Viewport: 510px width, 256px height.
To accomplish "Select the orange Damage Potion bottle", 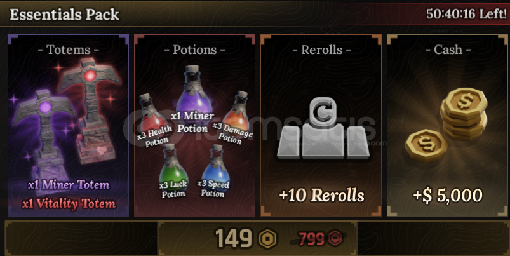I will coord(236,112).
